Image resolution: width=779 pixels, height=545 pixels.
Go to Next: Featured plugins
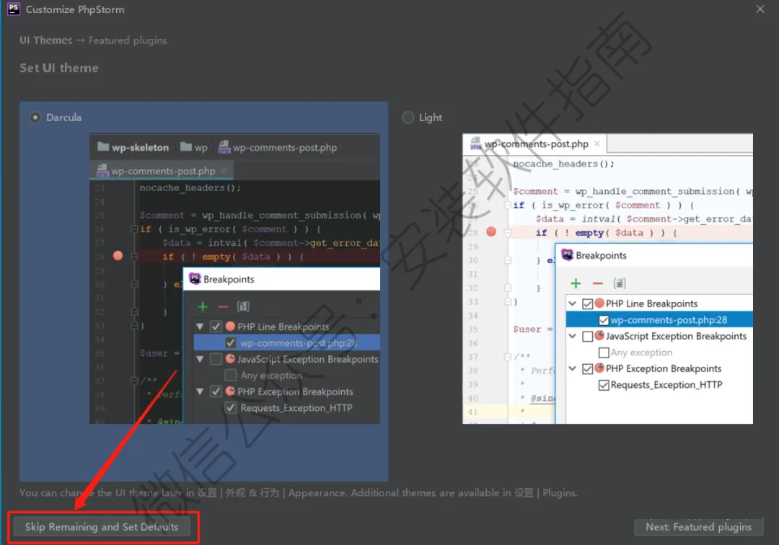[698, 527]
